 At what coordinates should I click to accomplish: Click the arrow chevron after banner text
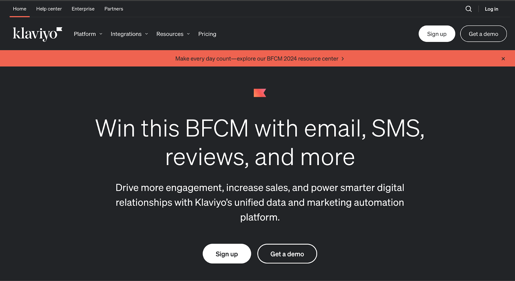pos(343,59)
